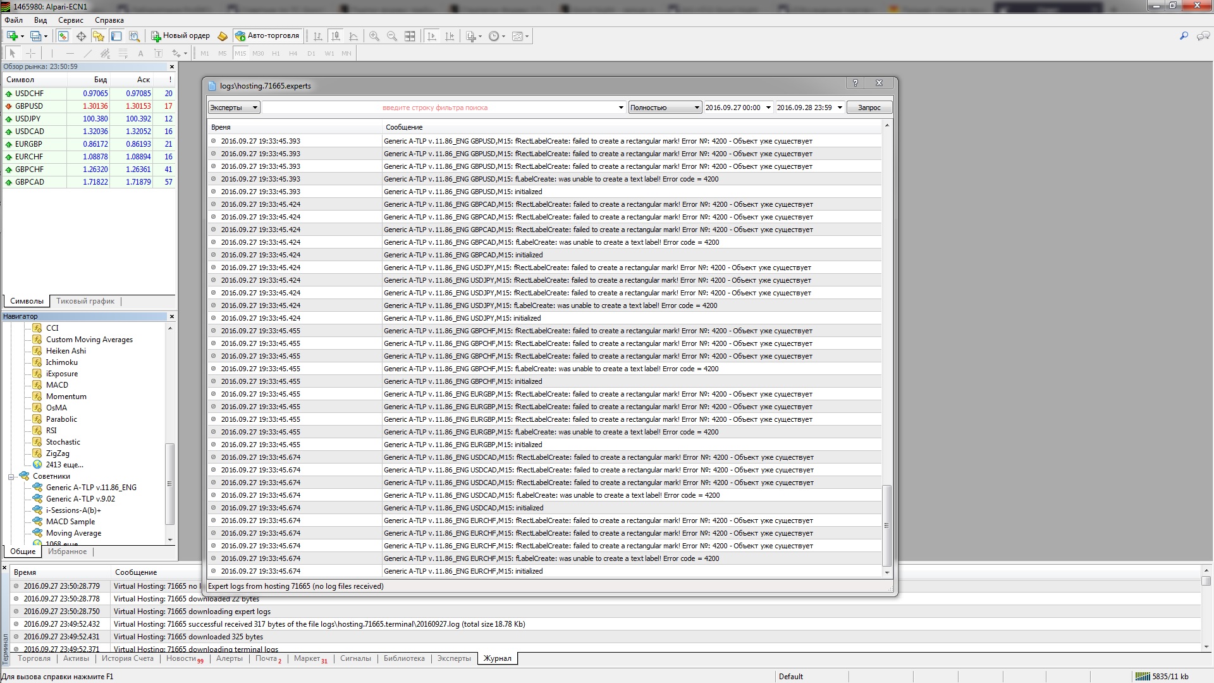This screenshot has height=683, width=1214.
Task: Open the Справка menu
Action: [x=109, y=20]
